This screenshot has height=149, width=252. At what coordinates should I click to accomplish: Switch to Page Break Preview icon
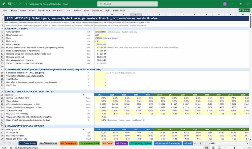click(220, 148)
